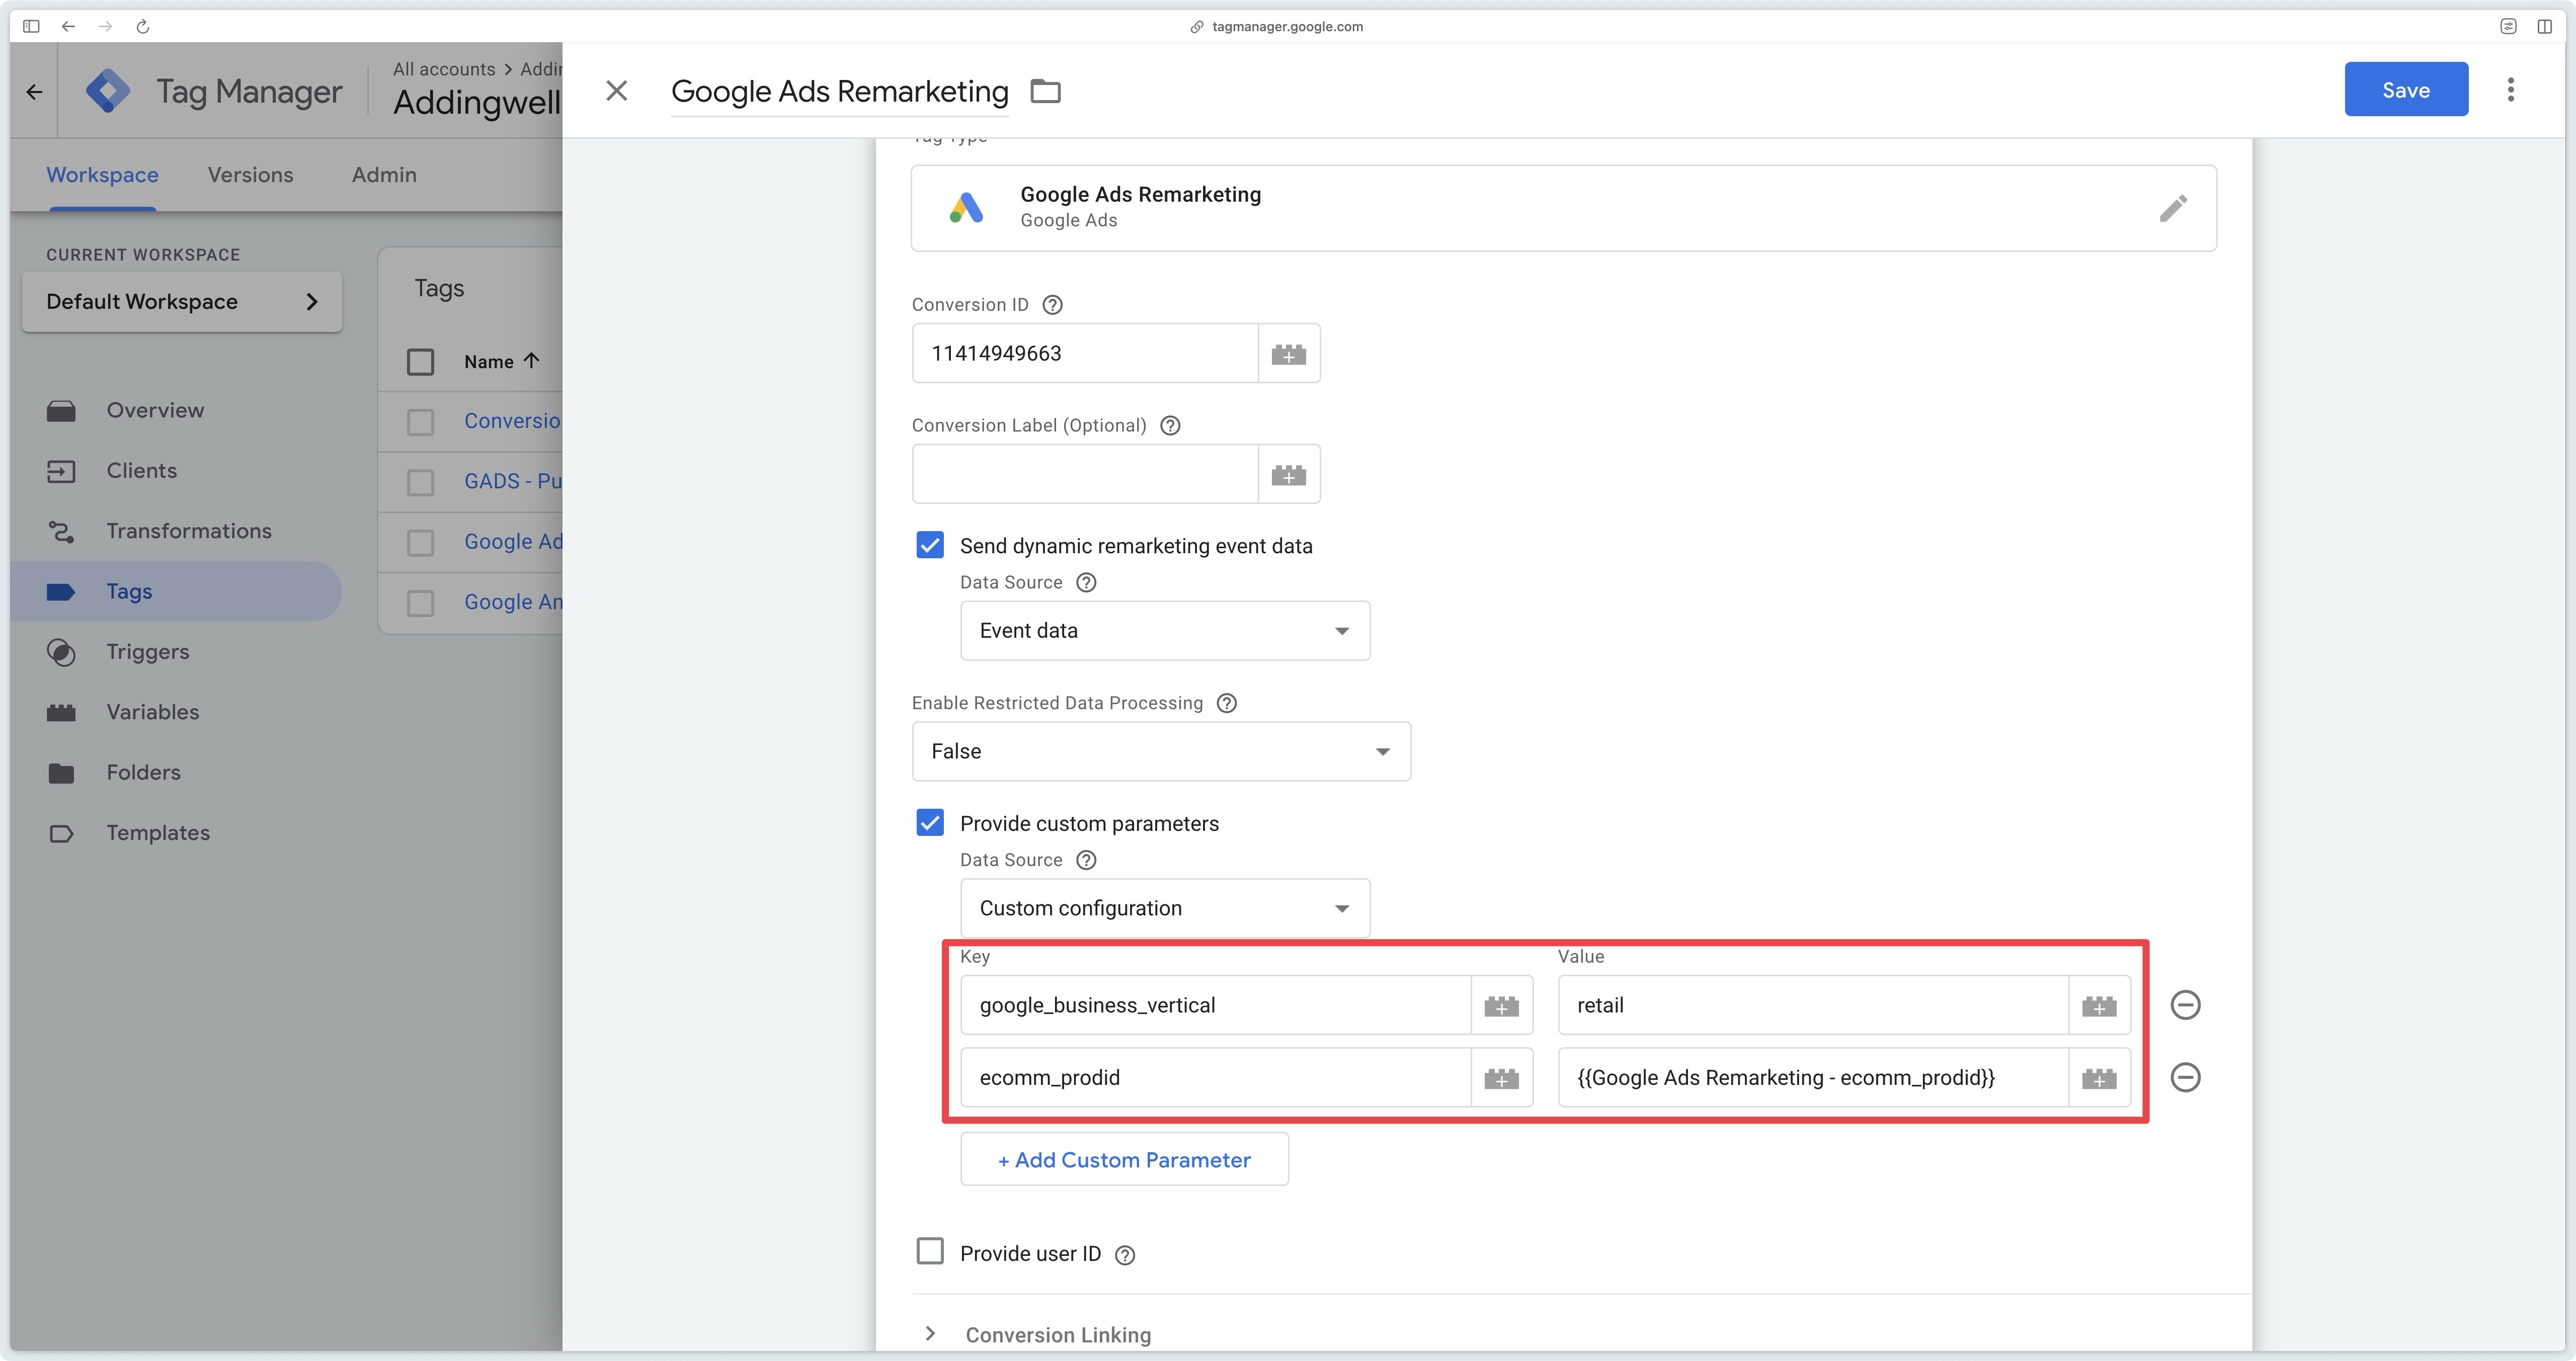Open the Google An tag link
The height and width of the screenshot is (1361, 2576).
(x=512, y=602)
